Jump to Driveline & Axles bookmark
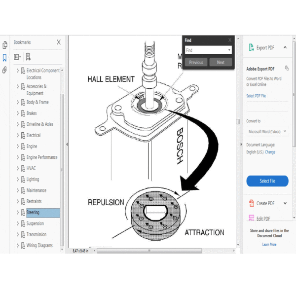 click(x=39, y=124)
